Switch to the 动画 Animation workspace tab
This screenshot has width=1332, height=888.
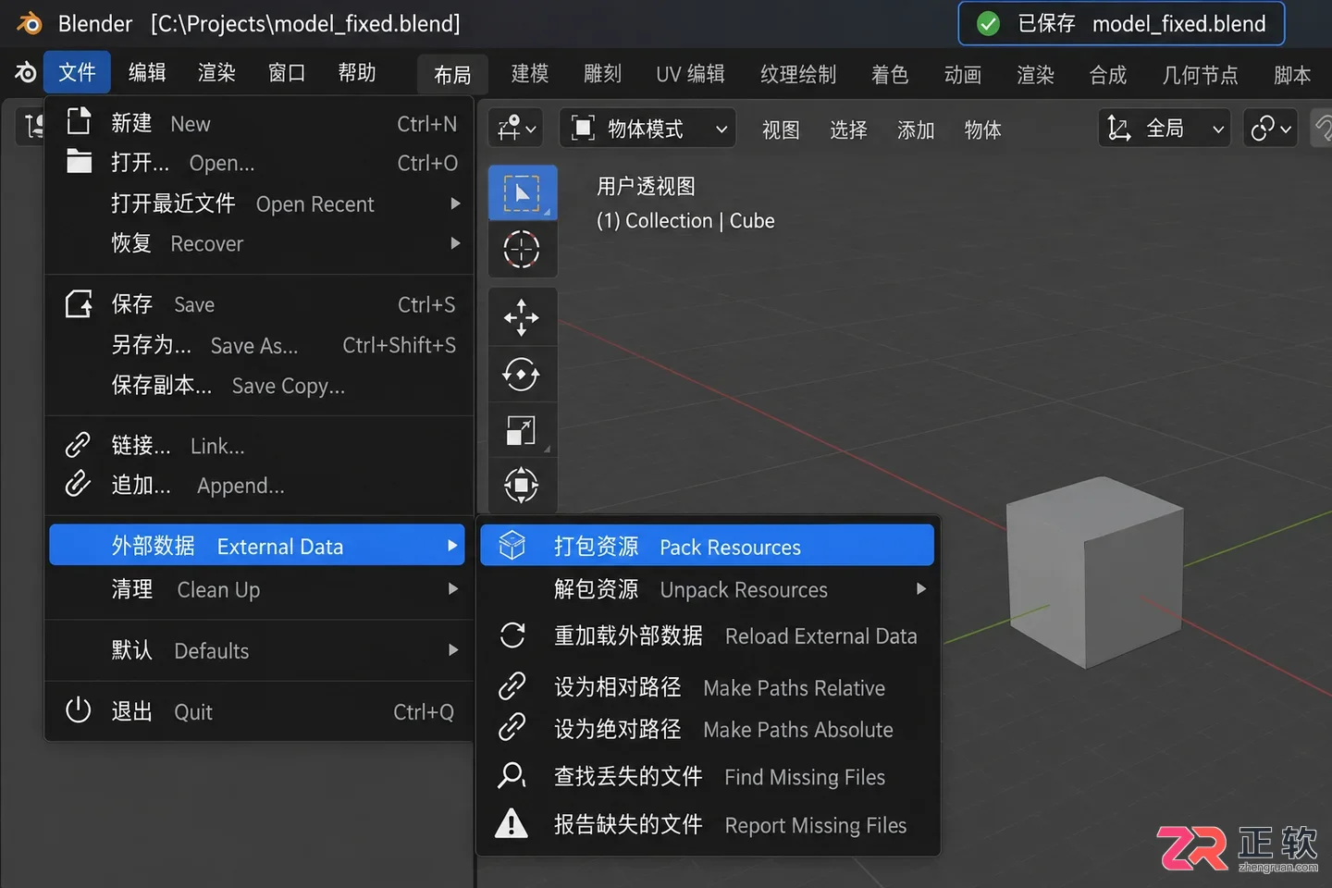point(963,74)
